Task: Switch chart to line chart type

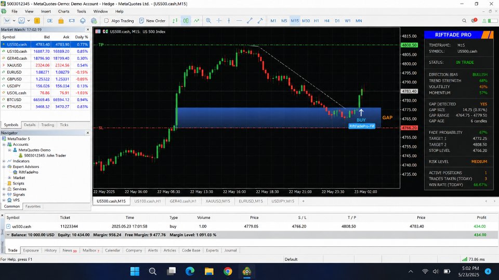Action: [196, 21]
